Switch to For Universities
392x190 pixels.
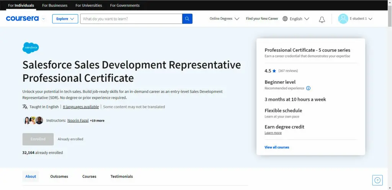pos(89,5)
